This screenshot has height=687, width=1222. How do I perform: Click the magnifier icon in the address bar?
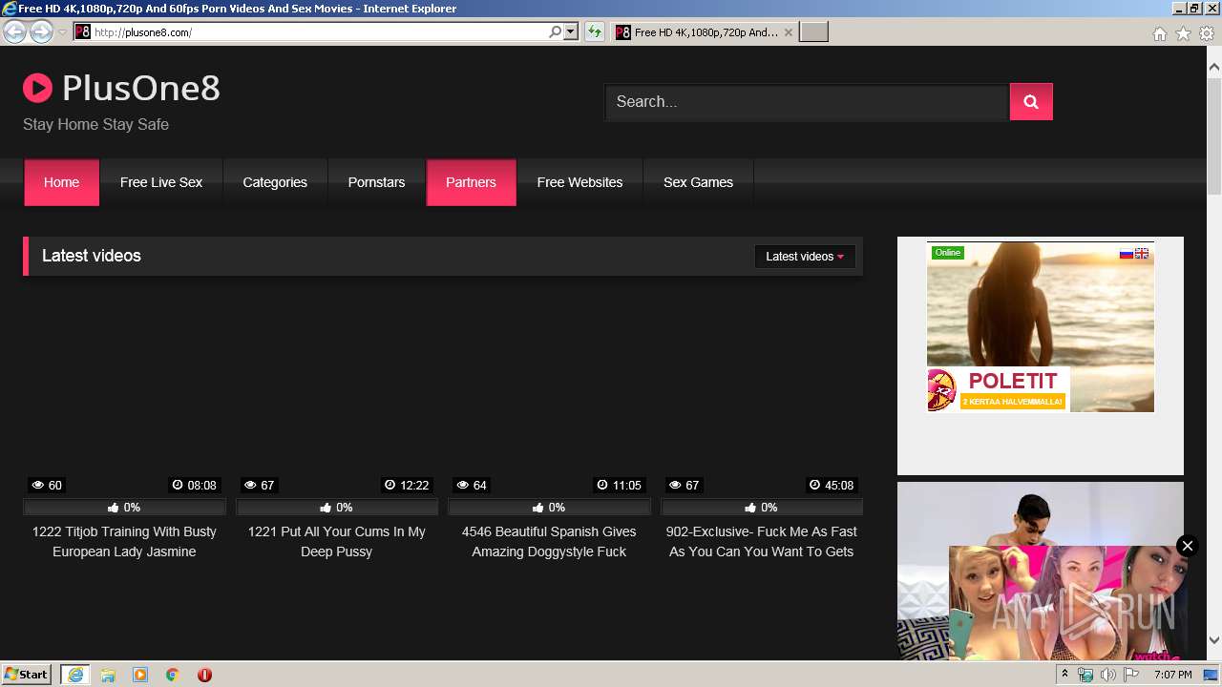[x=556, y=31]
